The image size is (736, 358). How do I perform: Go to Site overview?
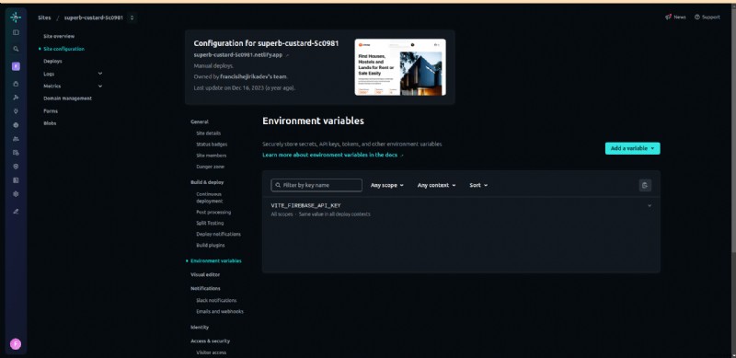click(x=59, y=36)
